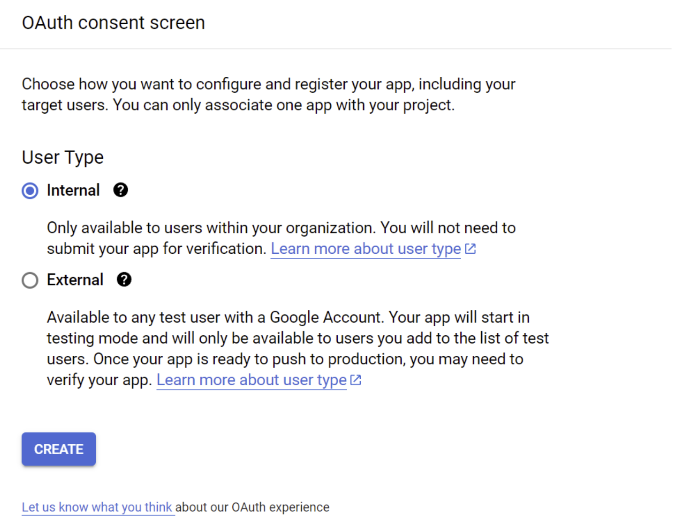This screenshot has width=675, height=528.
Task: Click the external-link icon after Internal's Learn more link
Action: point(470,249)
